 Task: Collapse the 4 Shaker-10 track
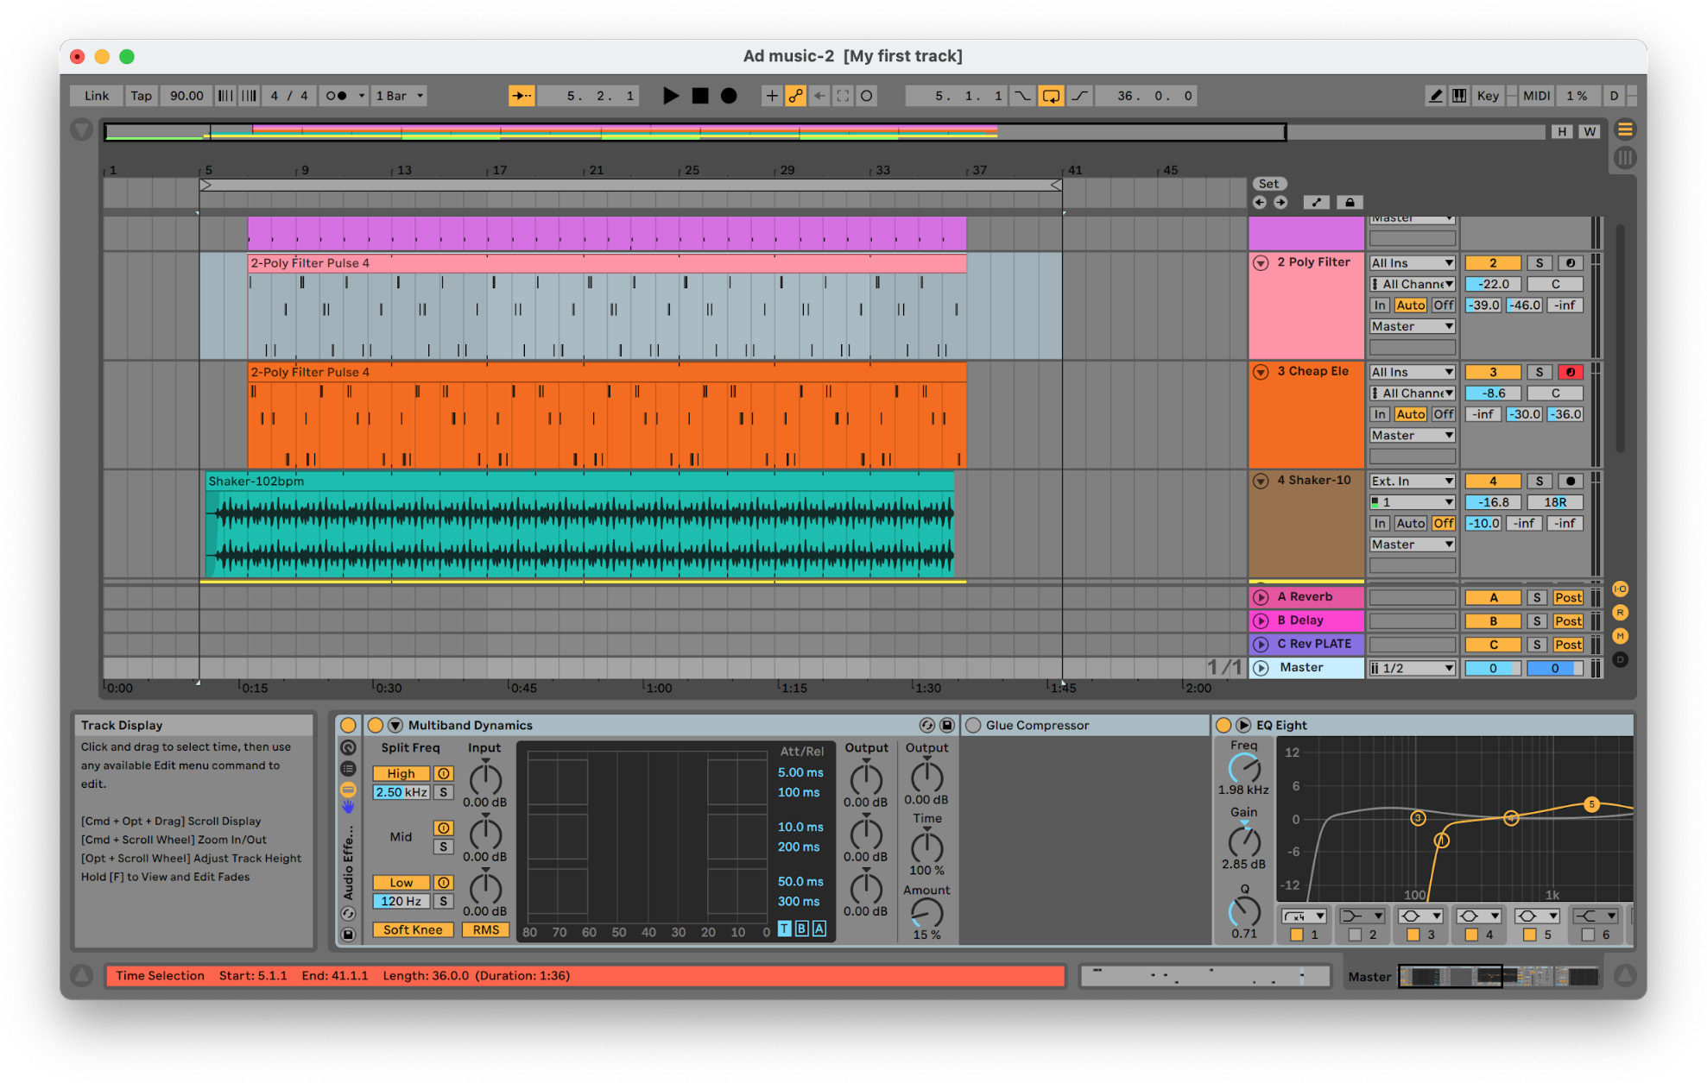click(1261, 481)
